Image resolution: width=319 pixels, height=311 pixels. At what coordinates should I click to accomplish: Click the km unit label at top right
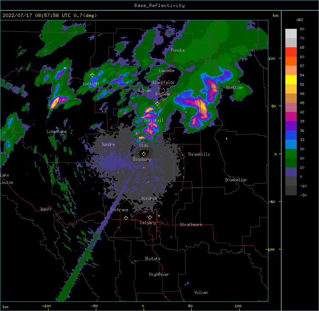pos(275,16)
